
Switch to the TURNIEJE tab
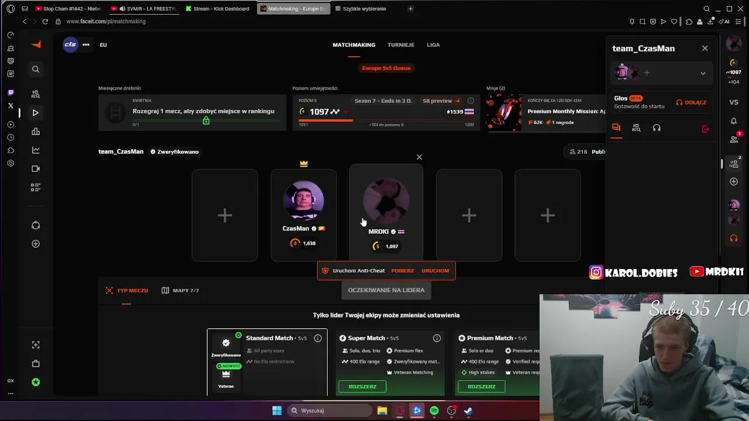pos(401,44)
